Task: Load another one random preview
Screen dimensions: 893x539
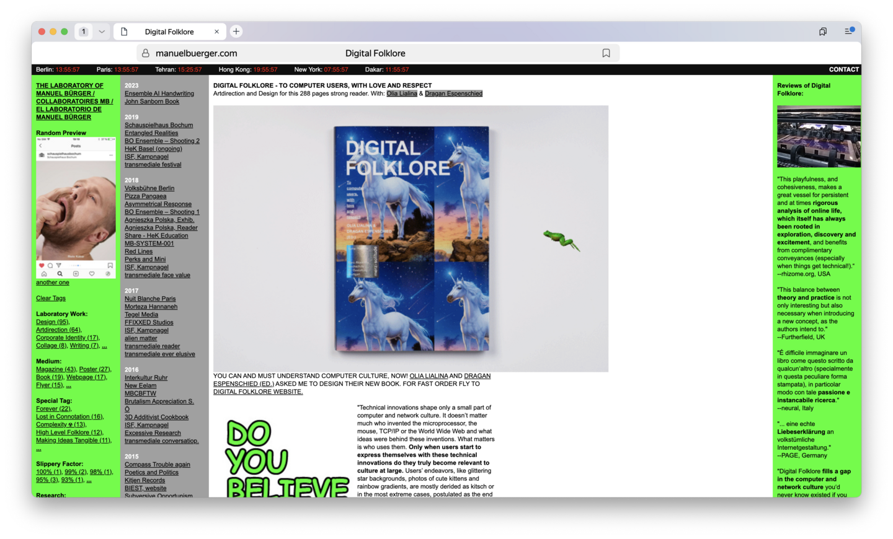Action: 53,283
